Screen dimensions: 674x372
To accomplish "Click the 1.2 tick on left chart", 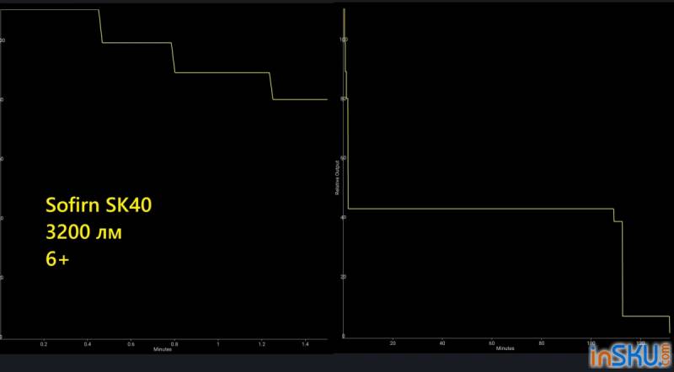I will (261, 344).
